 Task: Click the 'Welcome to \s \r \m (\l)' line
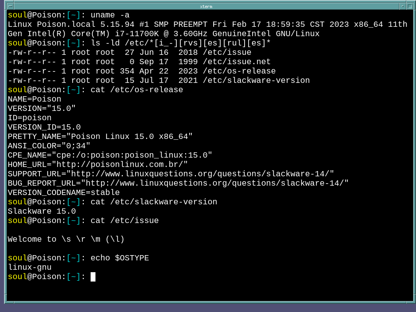(66, 239)
